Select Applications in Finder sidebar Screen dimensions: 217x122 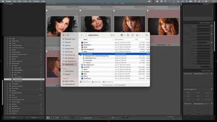69,64
